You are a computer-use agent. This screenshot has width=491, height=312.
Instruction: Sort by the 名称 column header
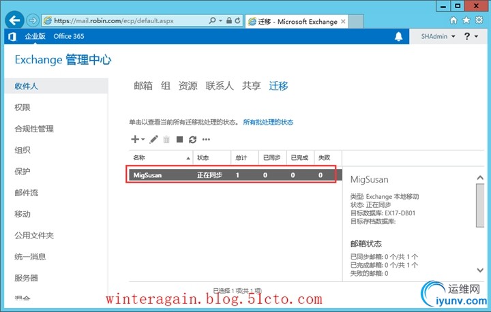point(161,158)
